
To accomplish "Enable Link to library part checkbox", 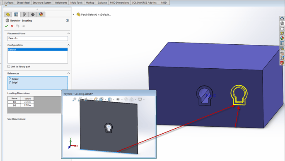I will click(x=9, y=67).
